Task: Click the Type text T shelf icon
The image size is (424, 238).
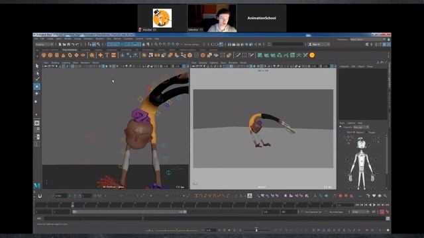Action: [107, 55]
